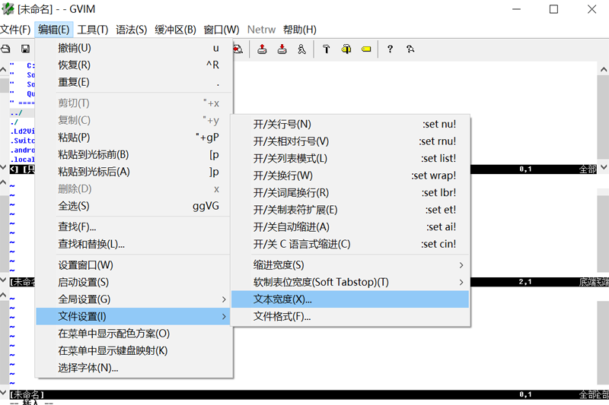
Task: Click the bottom [未命名] status line
Action: click(x=309, y=394)
